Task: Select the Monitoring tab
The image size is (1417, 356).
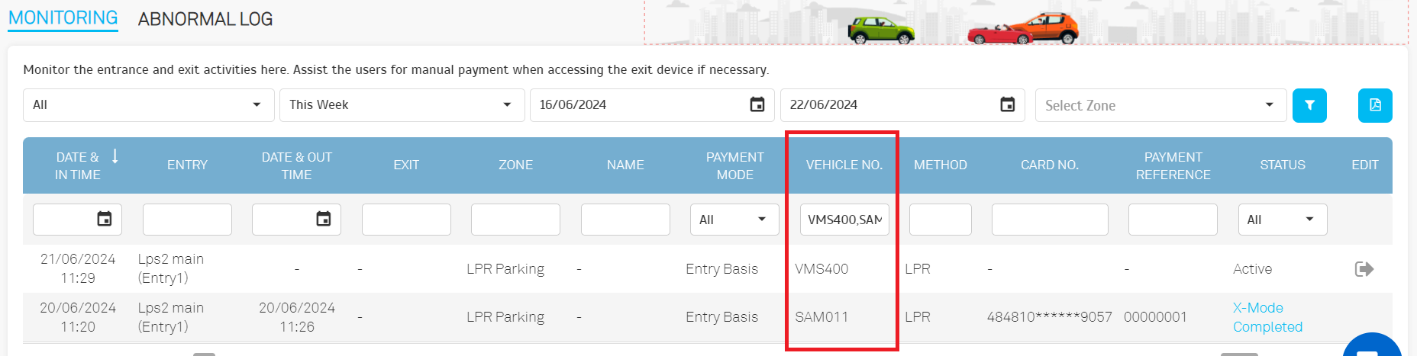Action: click(63, 18)
